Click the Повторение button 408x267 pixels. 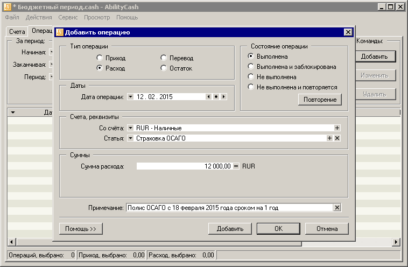click(319, 100)
